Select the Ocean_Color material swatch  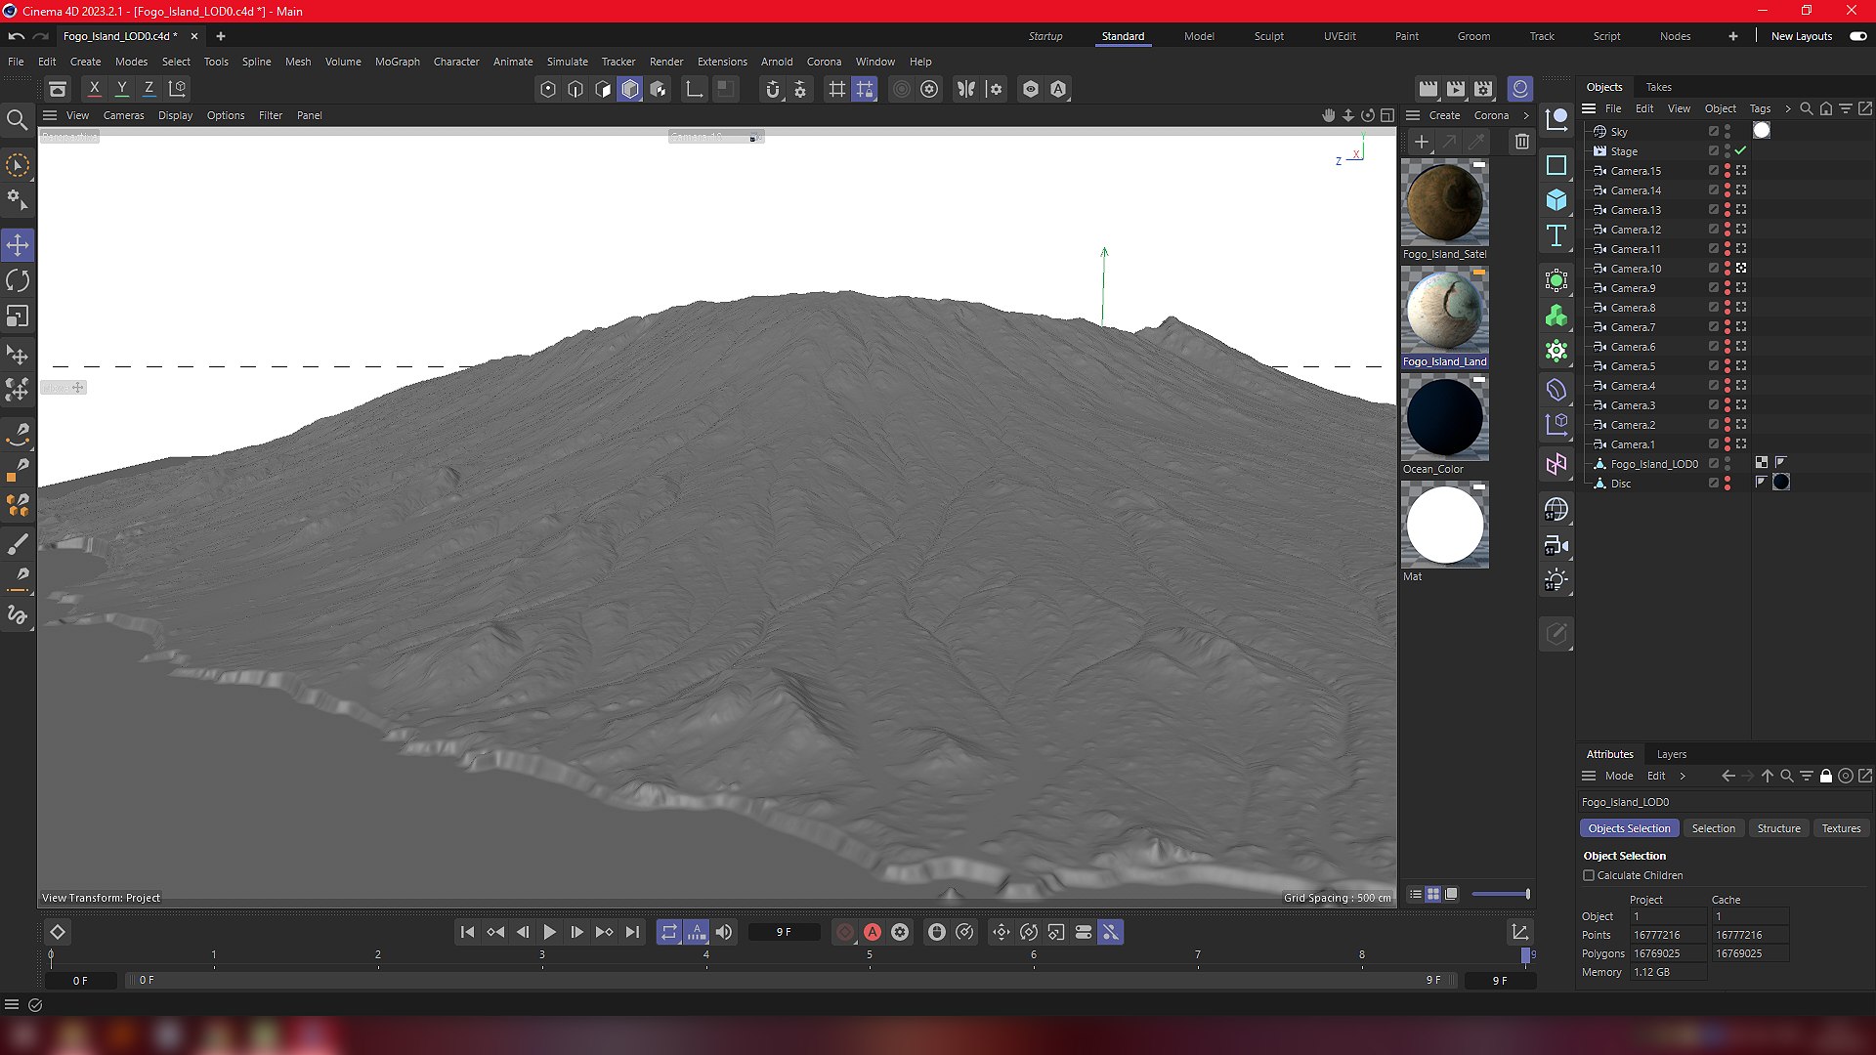click(x=1444, y=417)
